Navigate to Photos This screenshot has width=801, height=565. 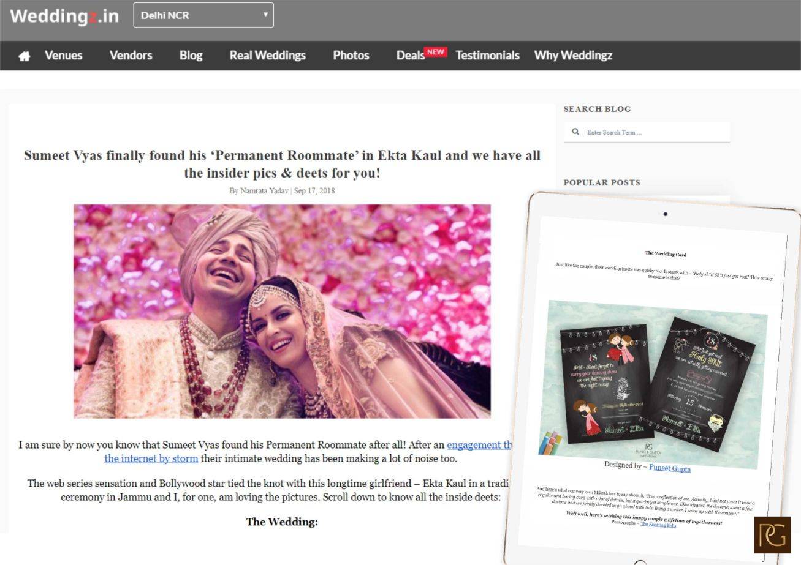(351, 56)
